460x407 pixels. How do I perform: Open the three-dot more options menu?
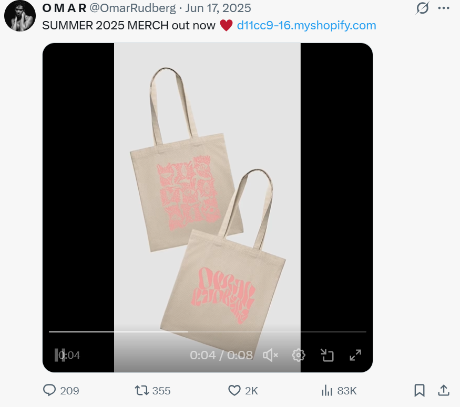[x=444, y=8]
